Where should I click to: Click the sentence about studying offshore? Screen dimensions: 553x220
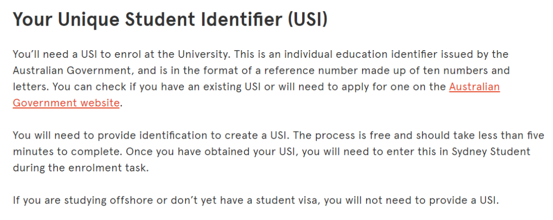click(x=256, y=201)
